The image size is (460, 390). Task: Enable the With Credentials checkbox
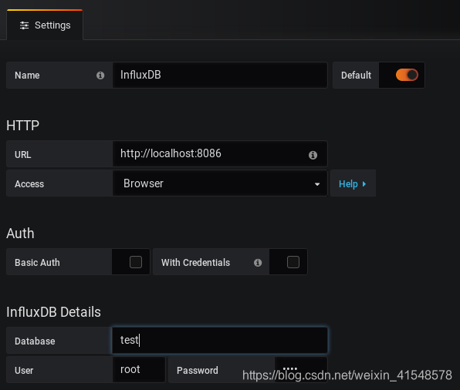pyautogui.click(x=293, y=262)
